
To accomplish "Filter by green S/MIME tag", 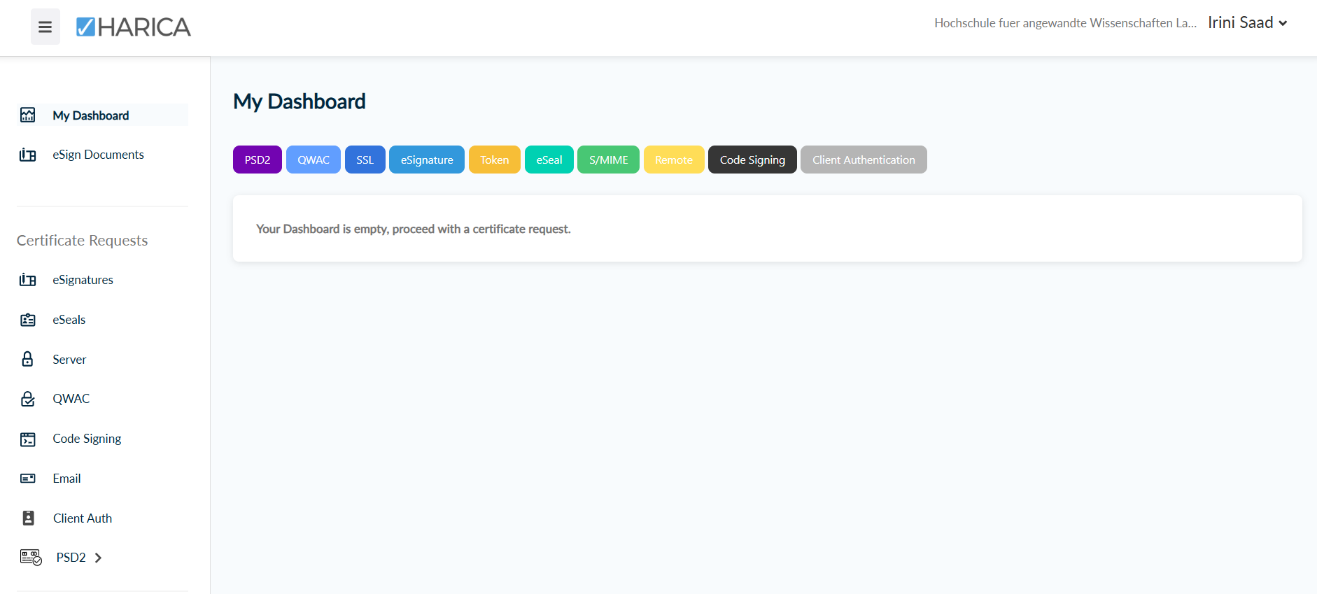I will (x=609, y=160).
